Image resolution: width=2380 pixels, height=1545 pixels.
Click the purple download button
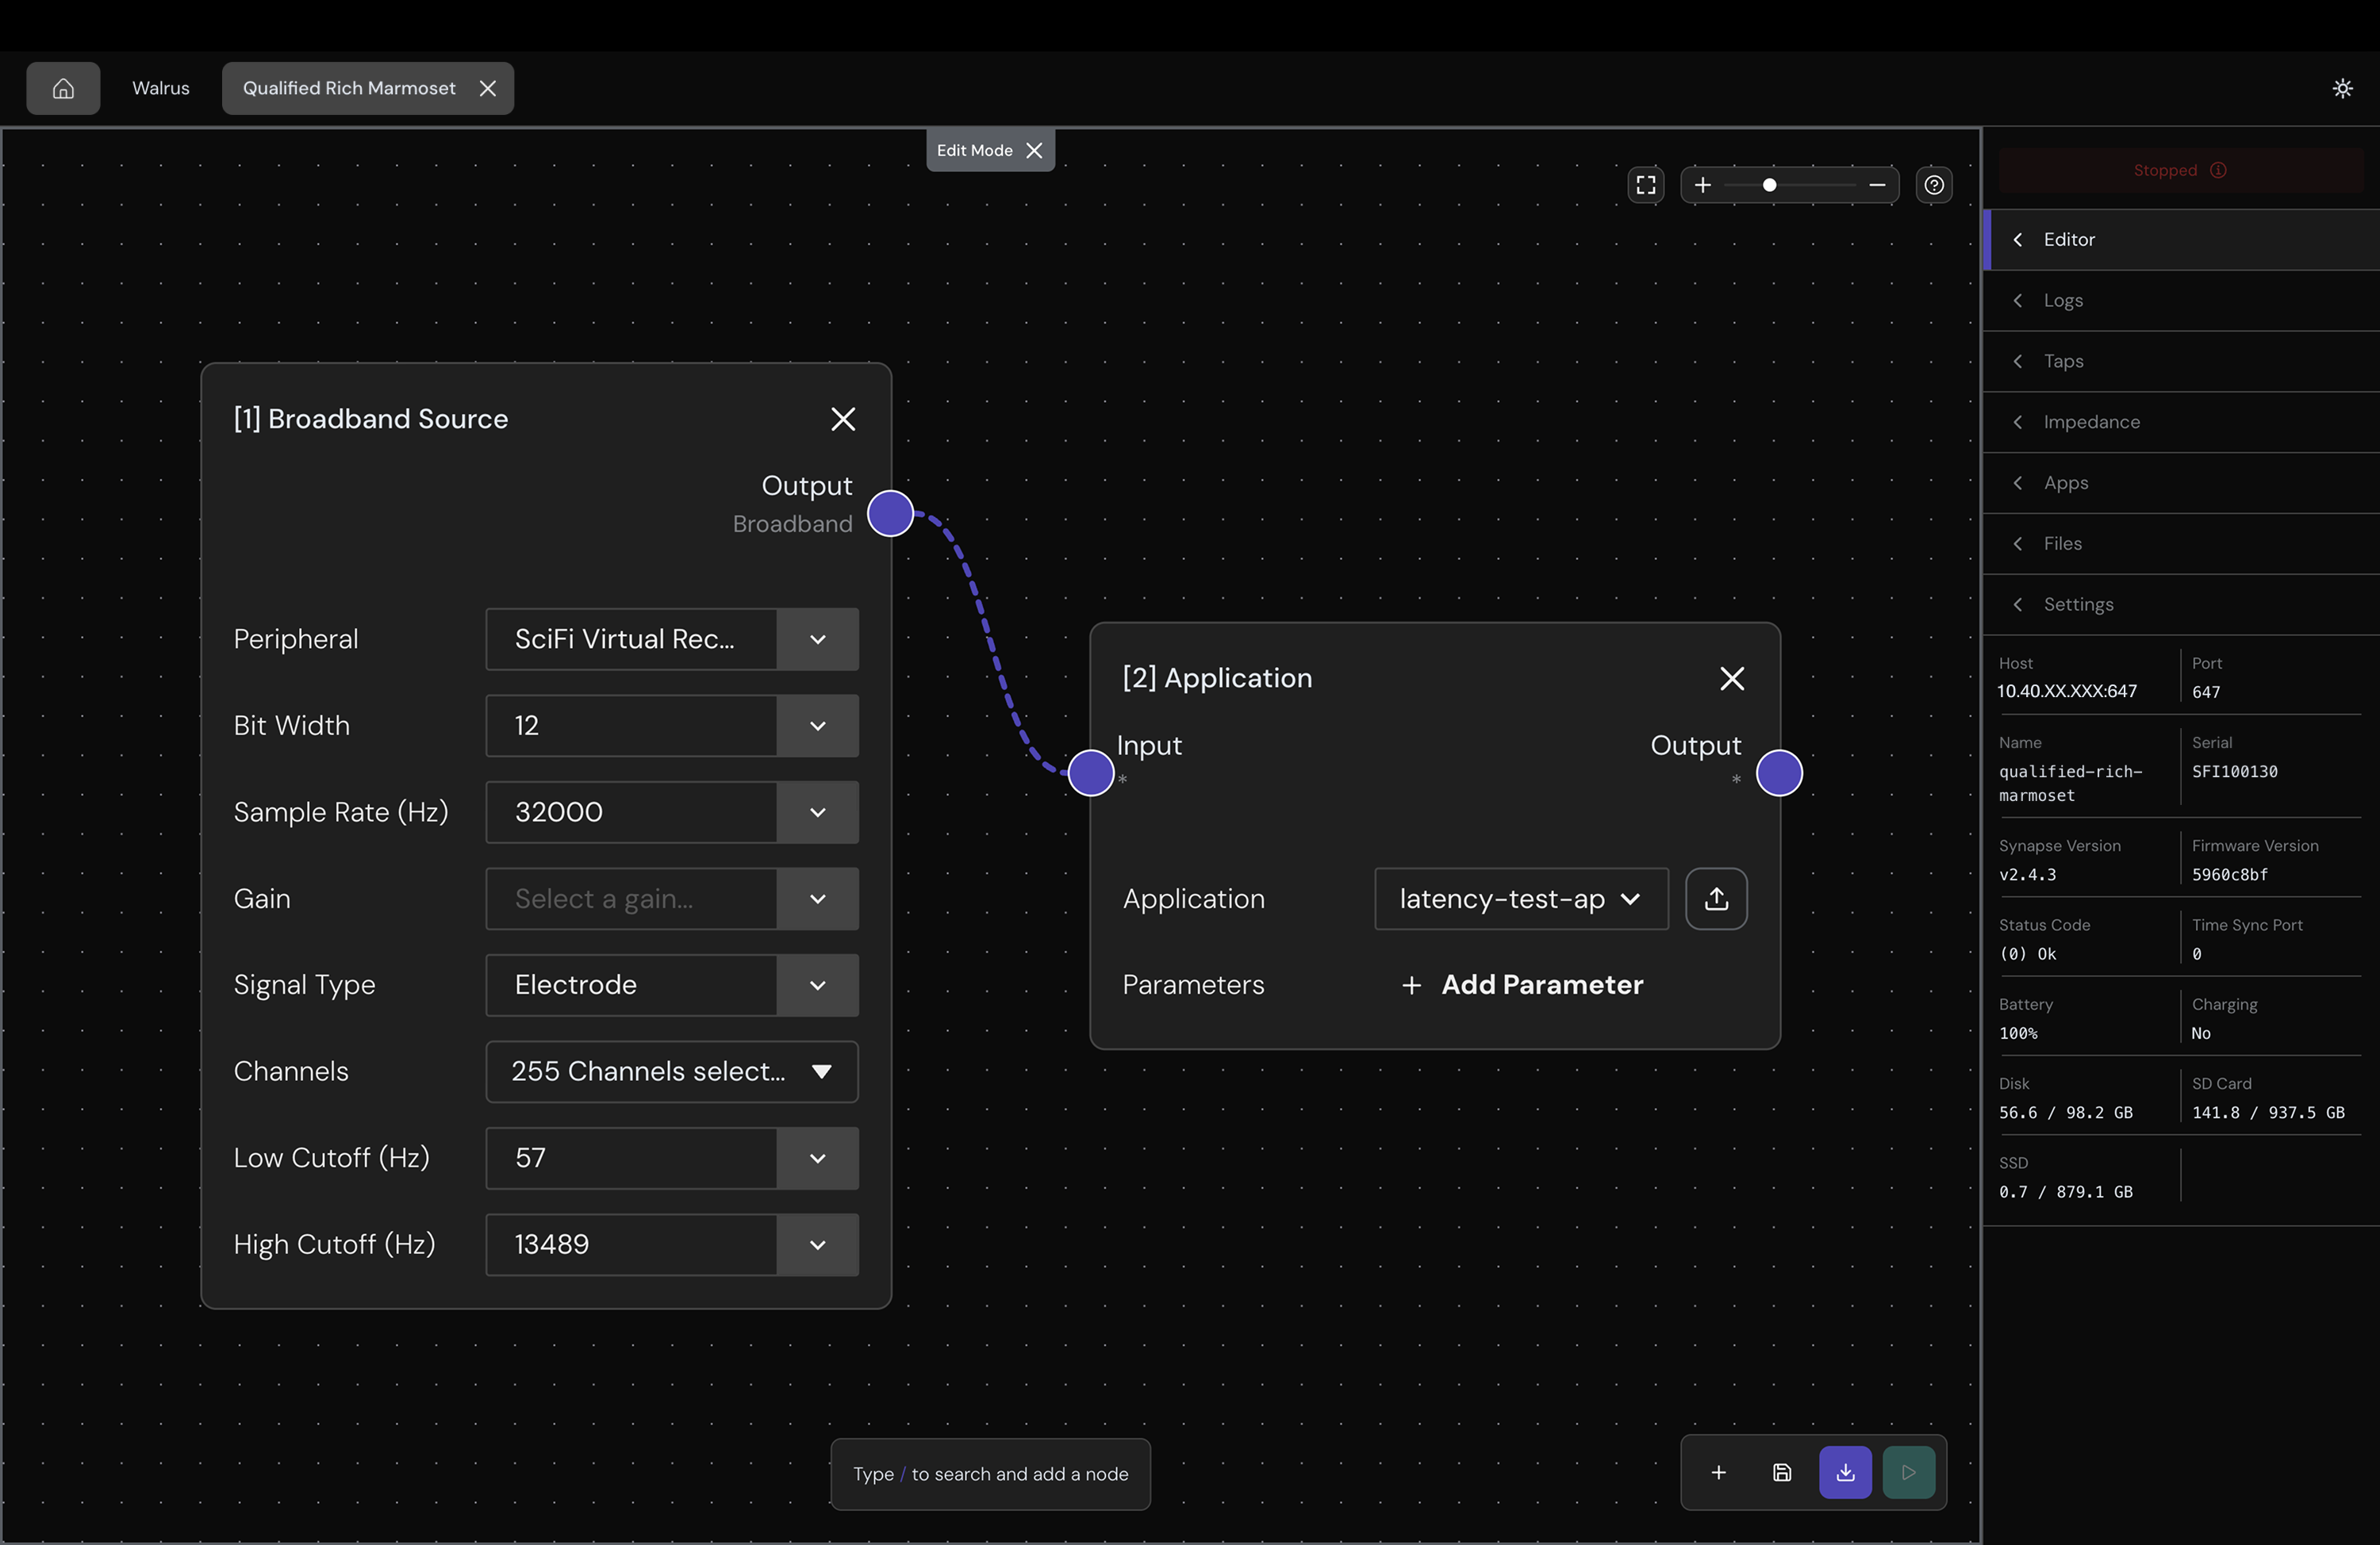point(1845,1473)
